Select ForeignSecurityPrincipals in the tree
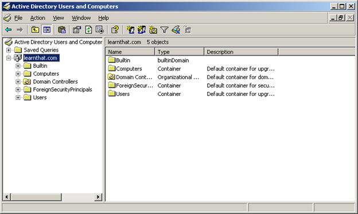Screen dimensions: 358x214 coord(63,90)
